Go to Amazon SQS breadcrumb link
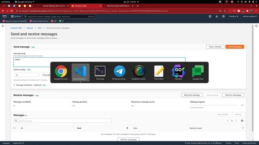The image size is (259, 145). pos(16,28)
